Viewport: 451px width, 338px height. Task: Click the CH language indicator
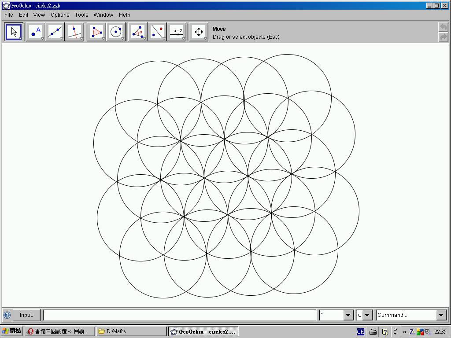360,332
